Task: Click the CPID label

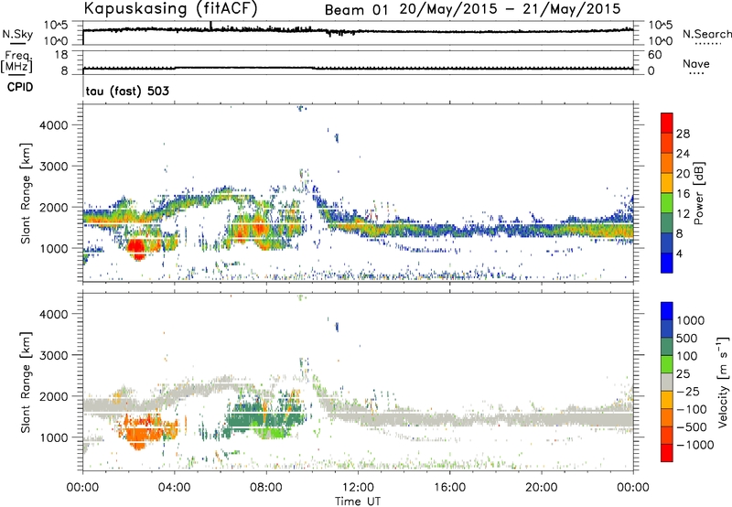Action: pyautogui.click(x=20, y=87)
